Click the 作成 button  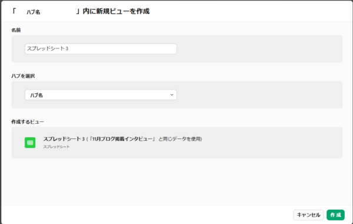pos(335,215)
